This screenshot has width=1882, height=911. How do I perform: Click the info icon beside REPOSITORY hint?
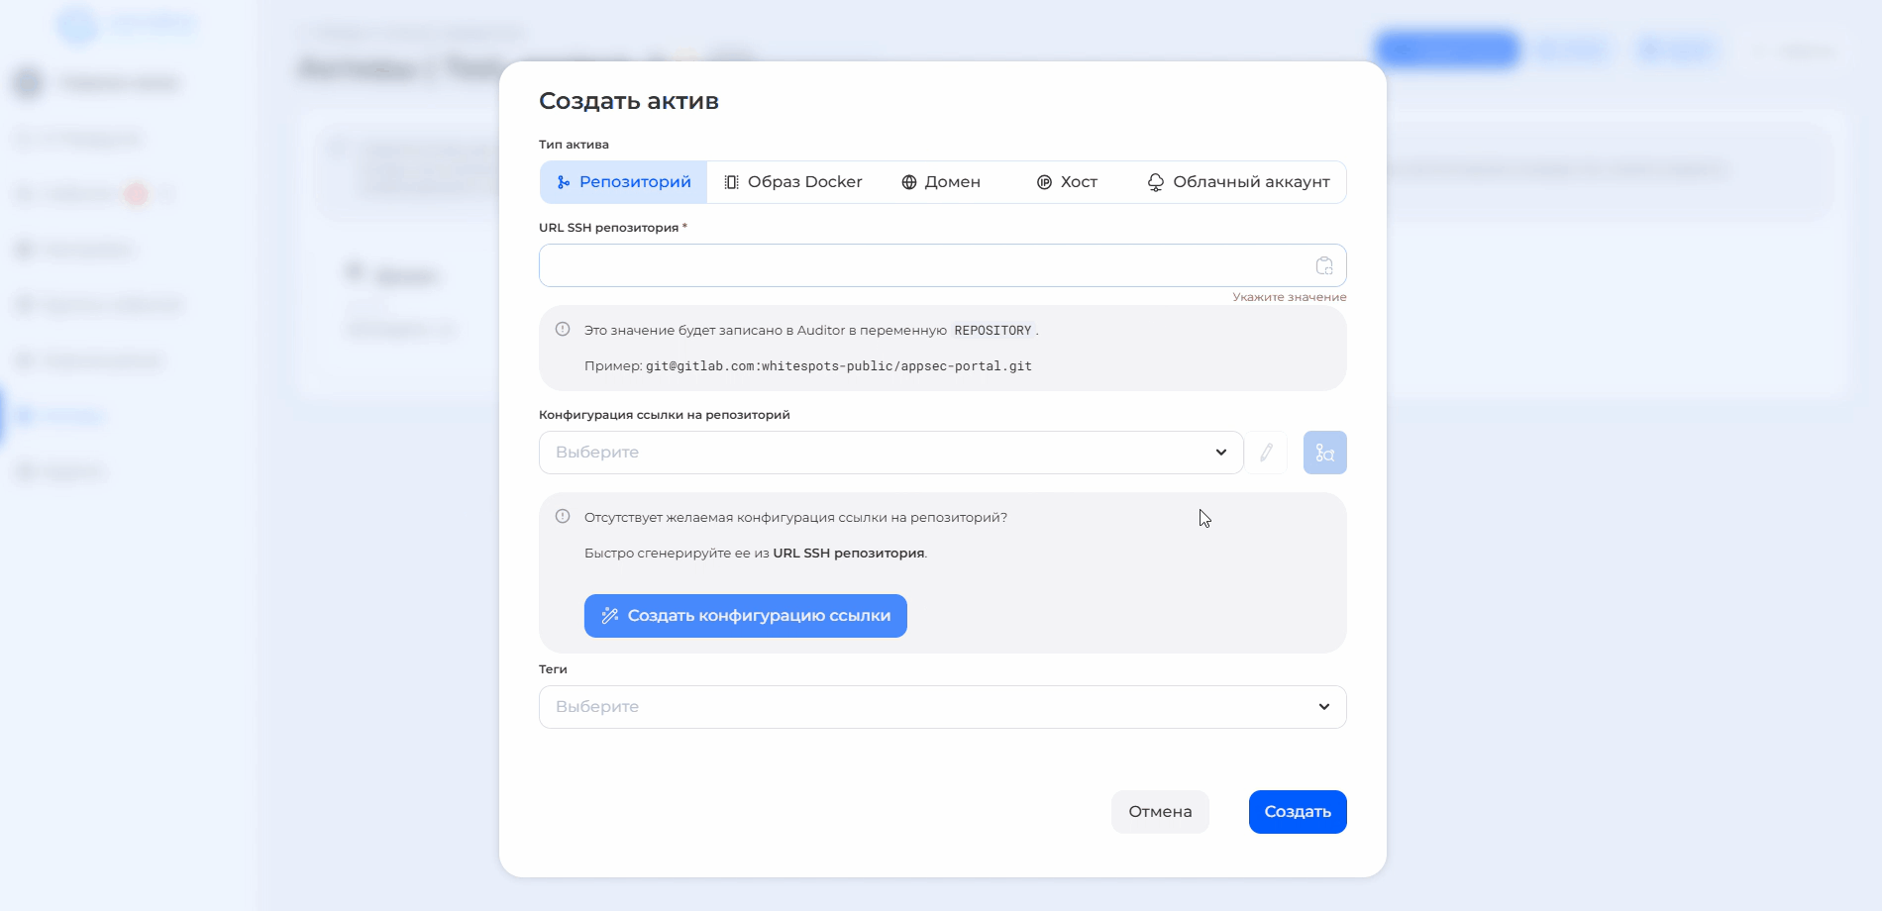tap(563, 330)
